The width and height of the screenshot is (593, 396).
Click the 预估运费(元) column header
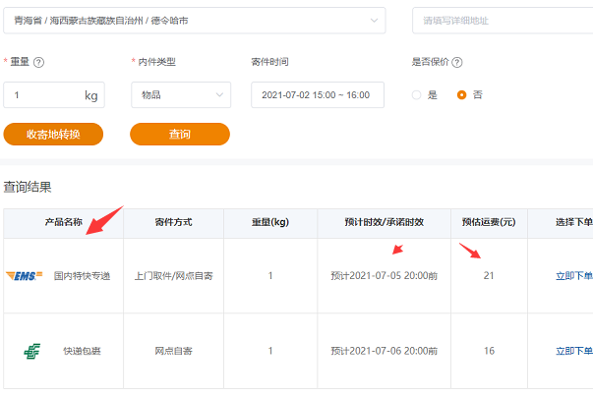[489, 222]
